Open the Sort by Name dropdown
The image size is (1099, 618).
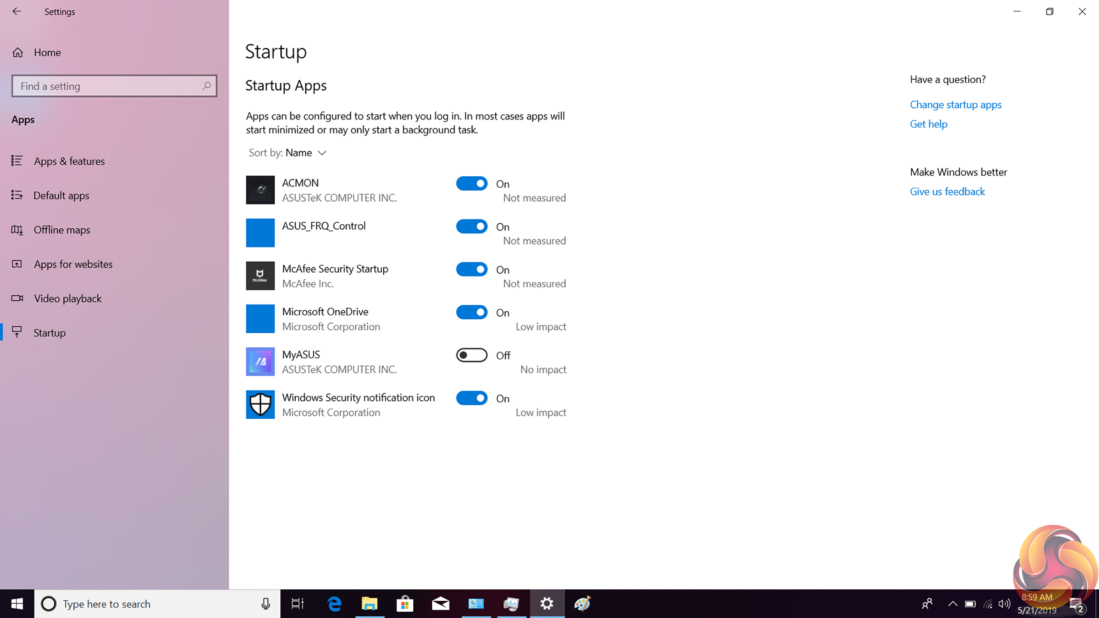pos(288,153)
